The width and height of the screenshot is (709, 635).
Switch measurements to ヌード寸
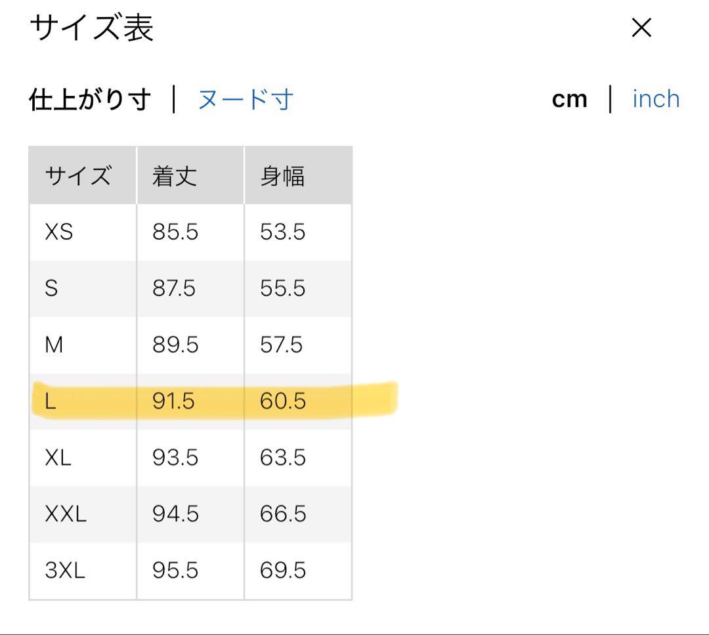244,99
